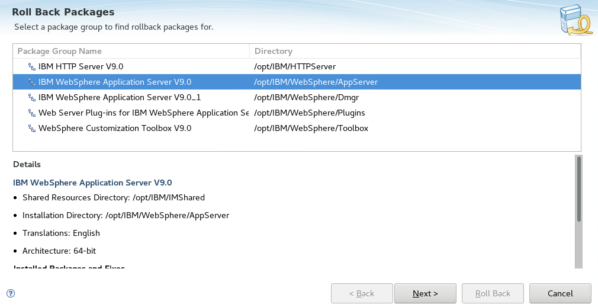This screenshot has height=307, width=598.
Task: Click the Translations: English detail line
Action: pyautogui.click(x=61, y=233)
